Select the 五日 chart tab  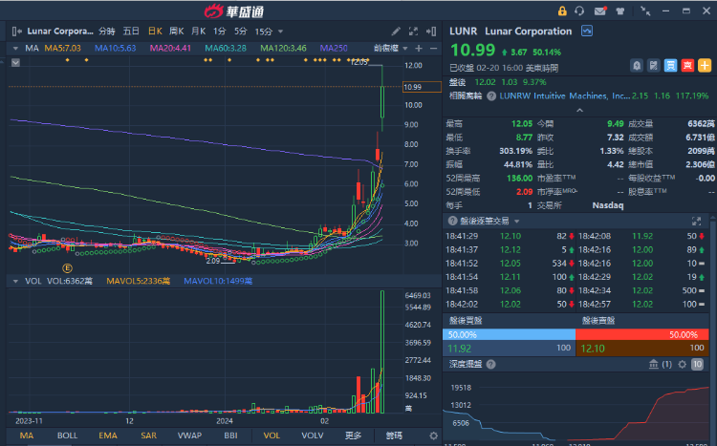coord(131,32)
